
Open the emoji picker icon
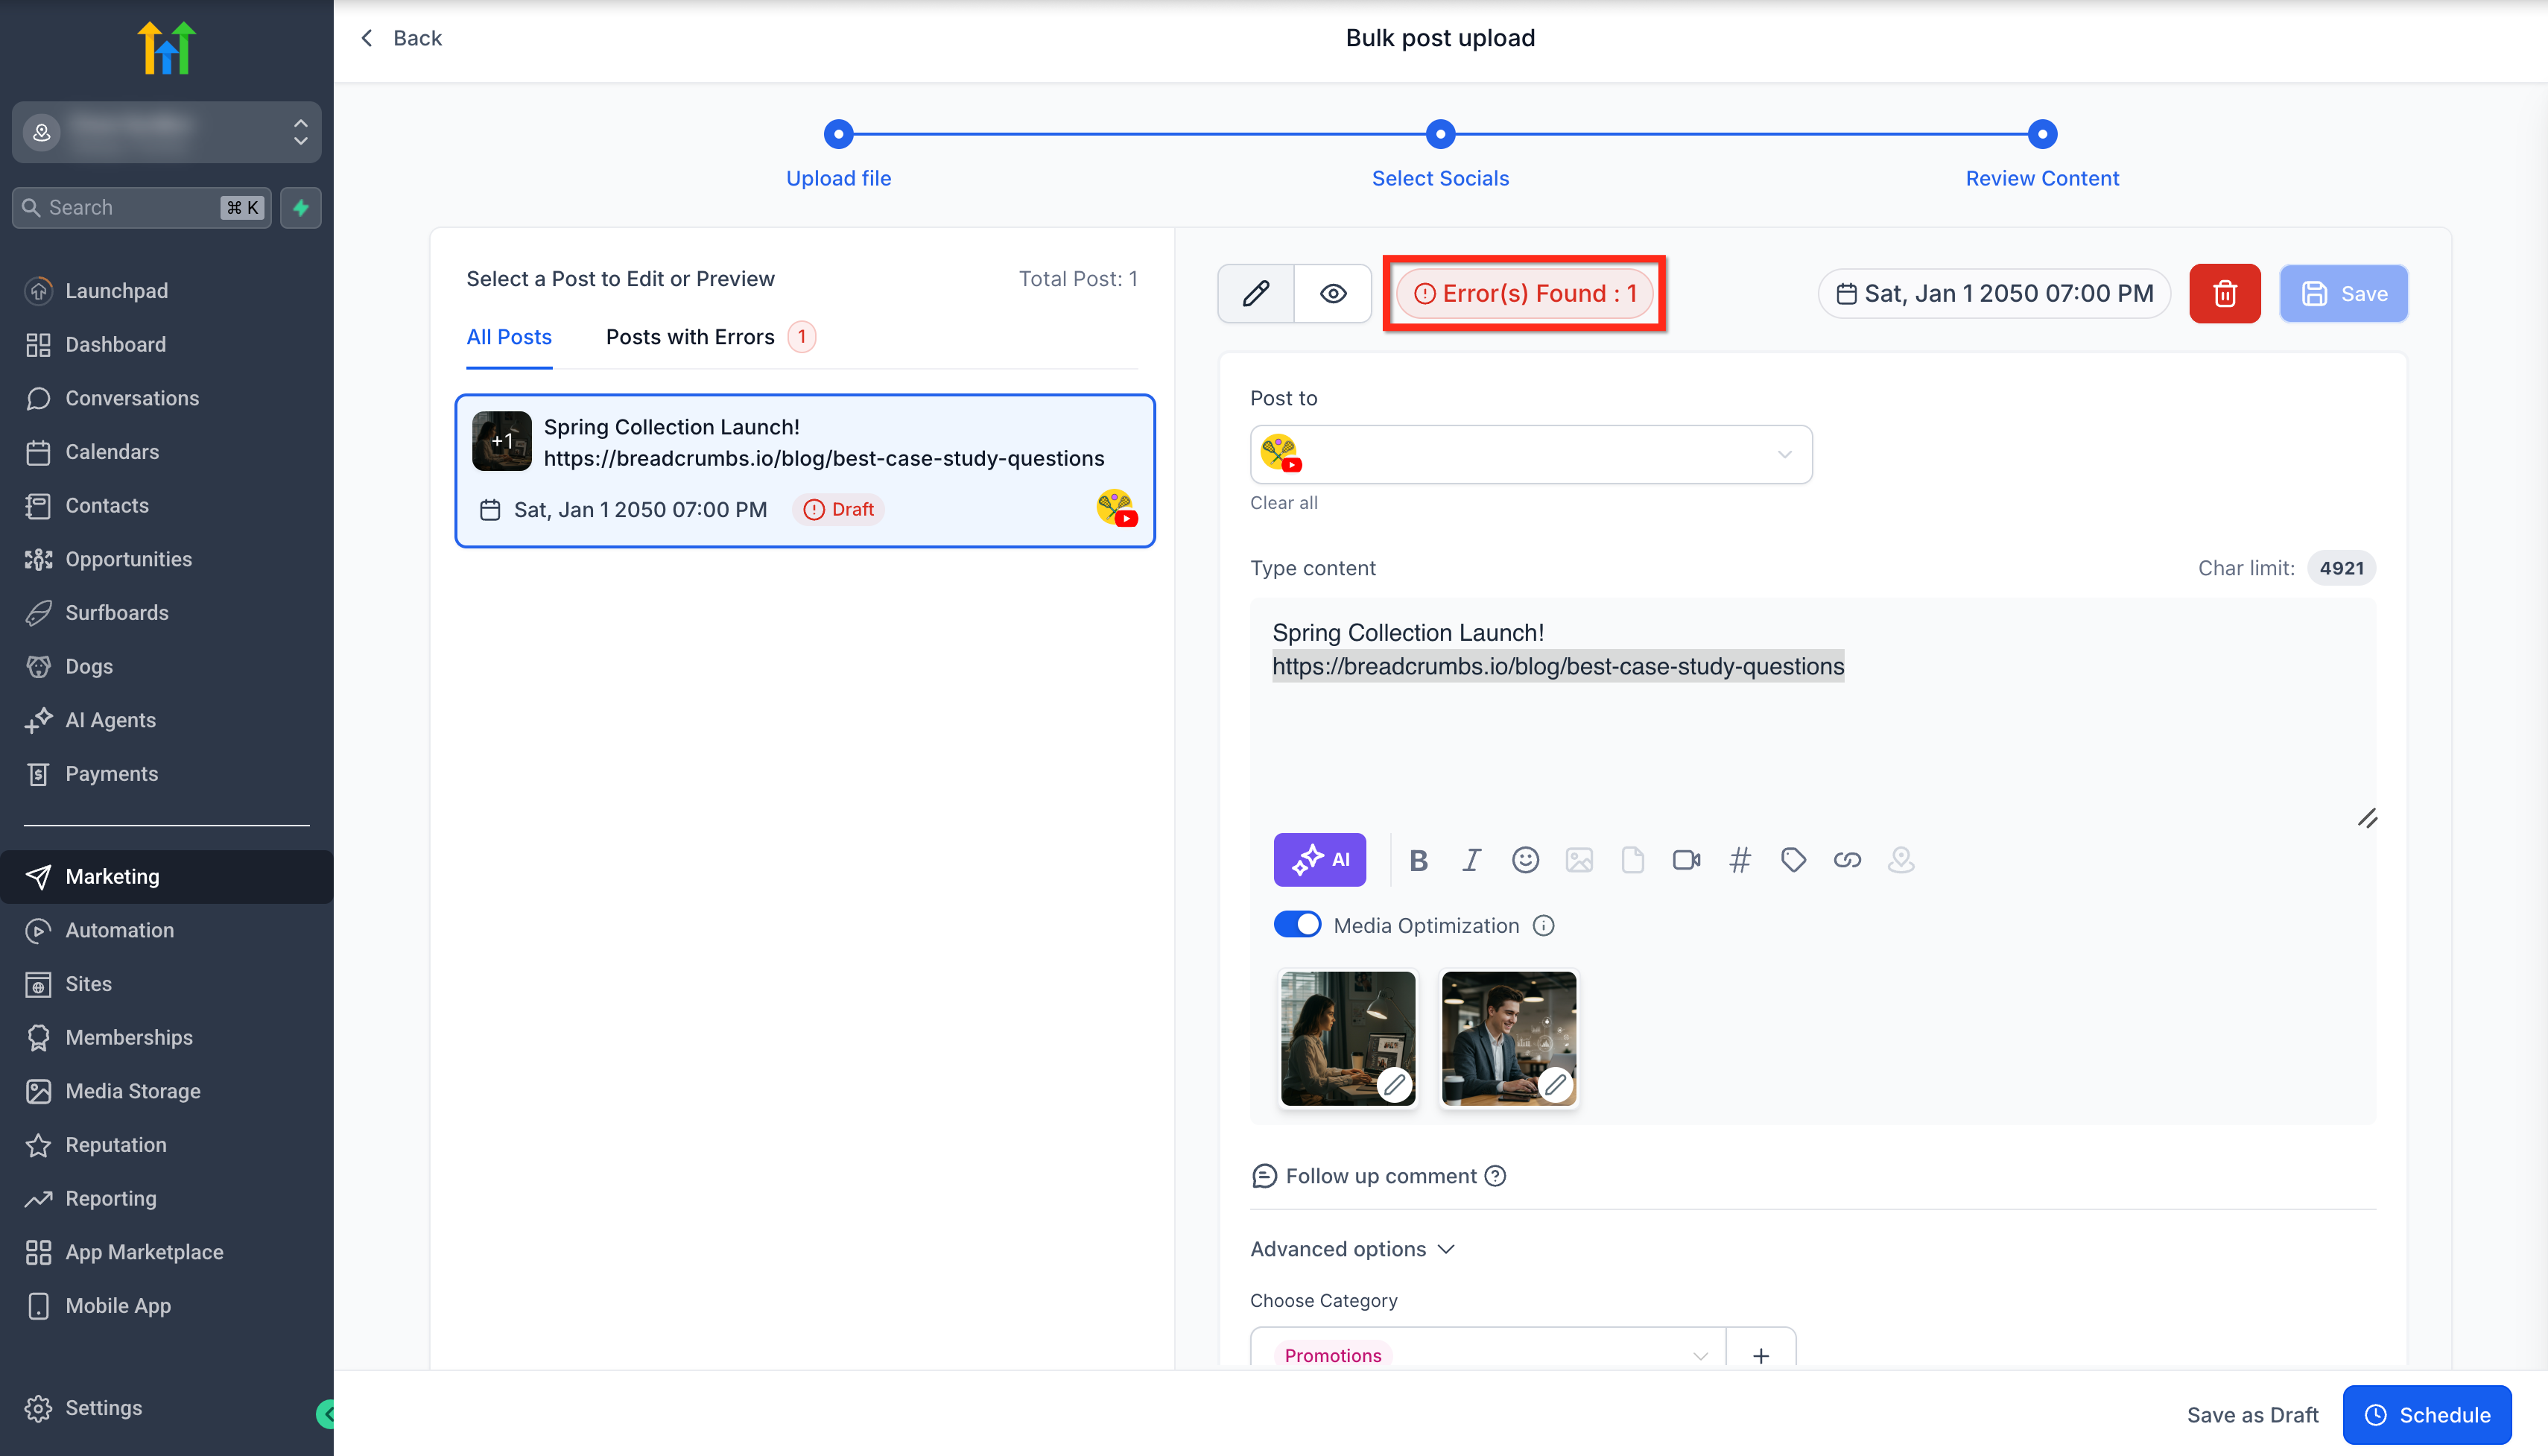1524,860
